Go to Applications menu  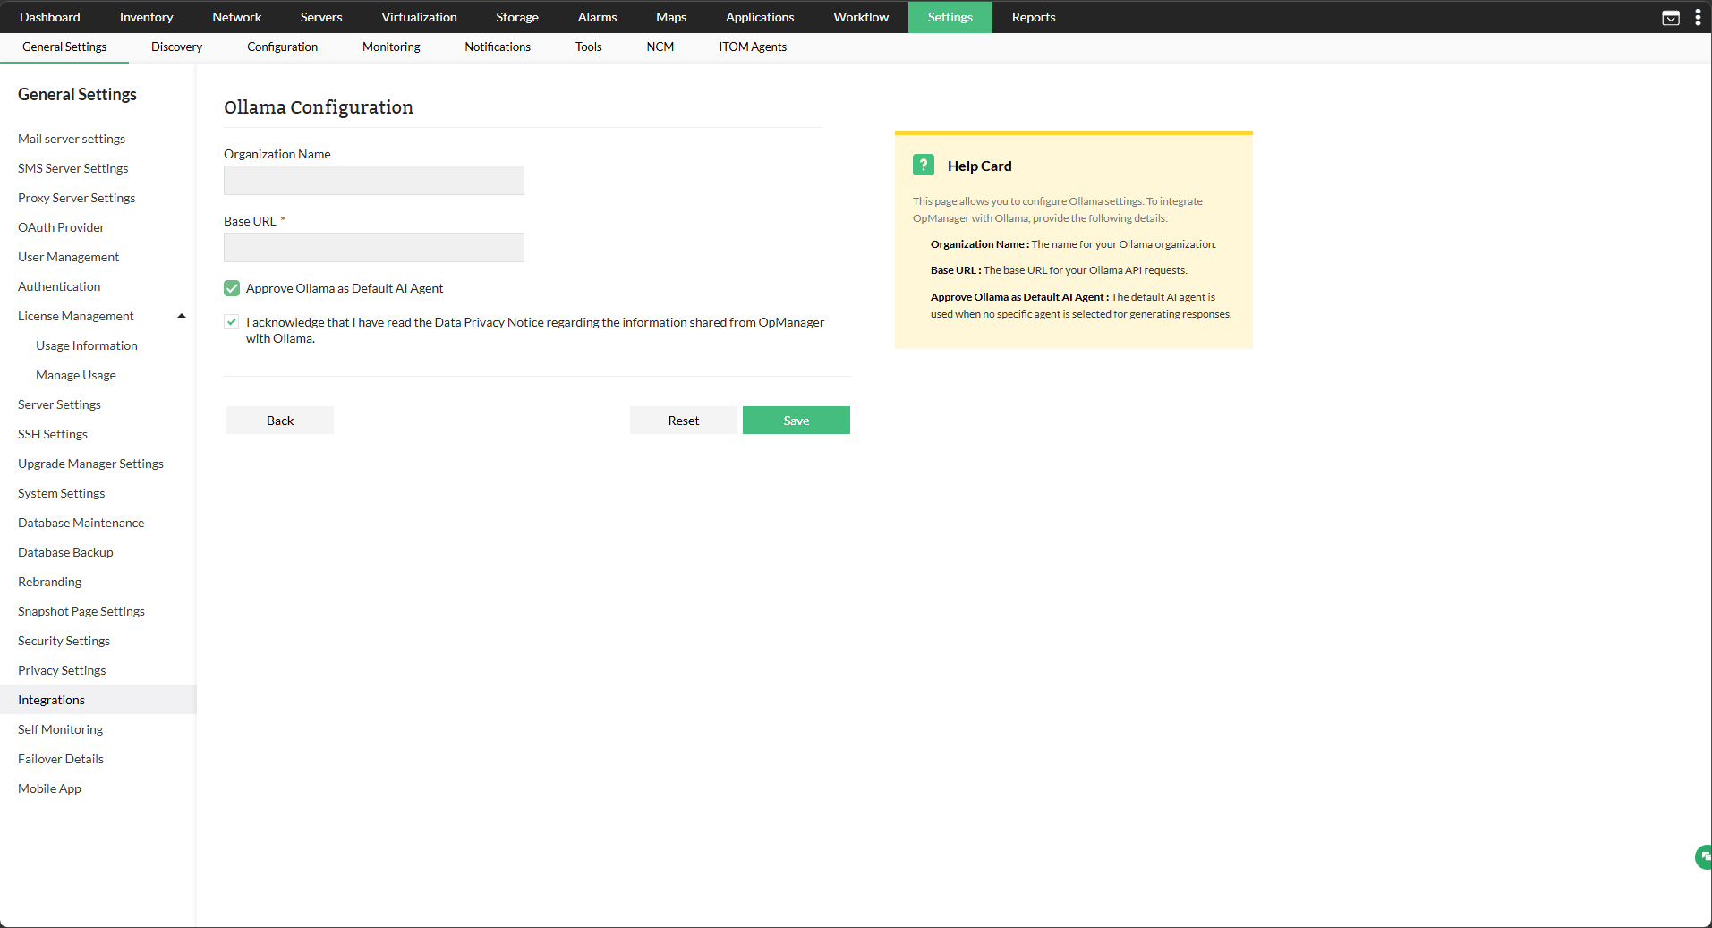pos(760,17)
